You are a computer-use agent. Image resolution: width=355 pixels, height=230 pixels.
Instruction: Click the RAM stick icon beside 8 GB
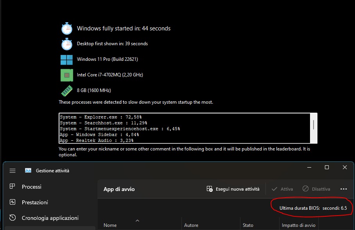point(67,90)
